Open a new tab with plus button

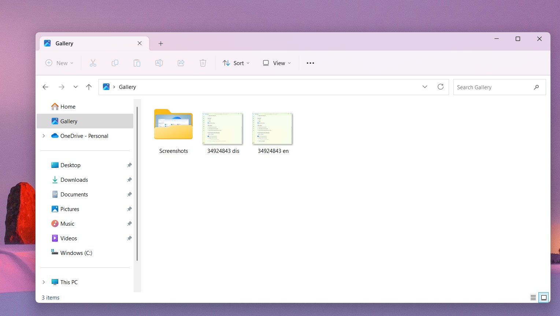point(160,44)
